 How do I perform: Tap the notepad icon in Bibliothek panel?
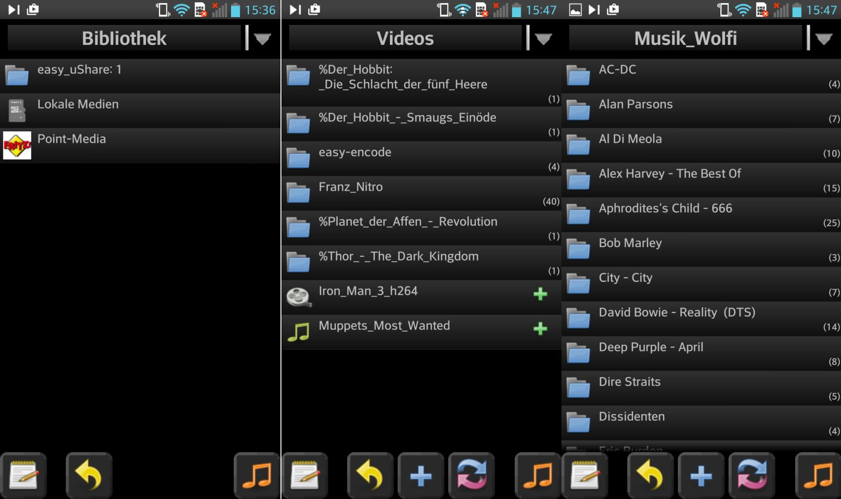(x=23, y=475)
